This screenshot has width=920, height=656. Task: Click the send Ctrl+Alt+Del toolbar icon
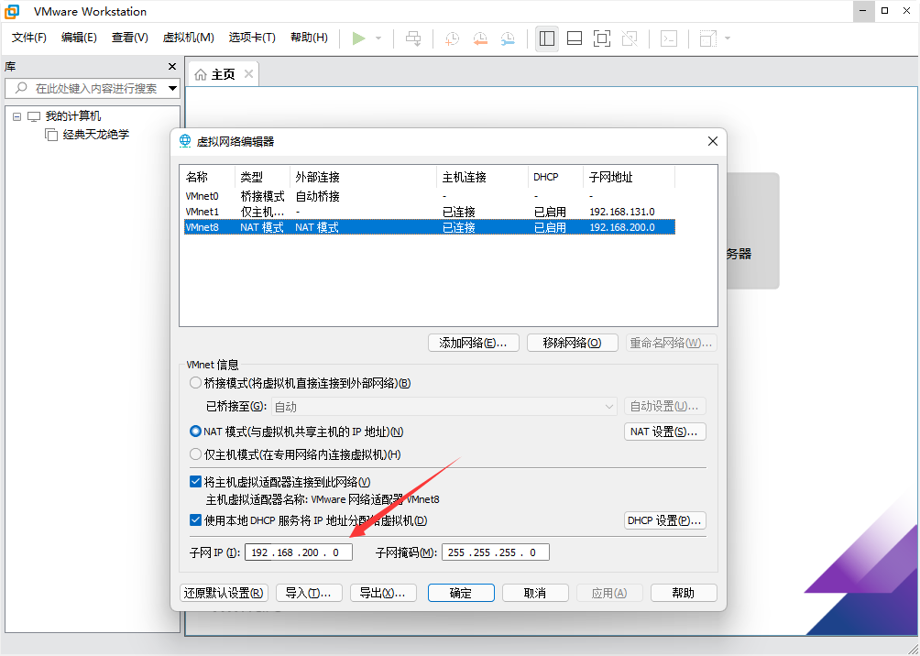click(413, 38)
